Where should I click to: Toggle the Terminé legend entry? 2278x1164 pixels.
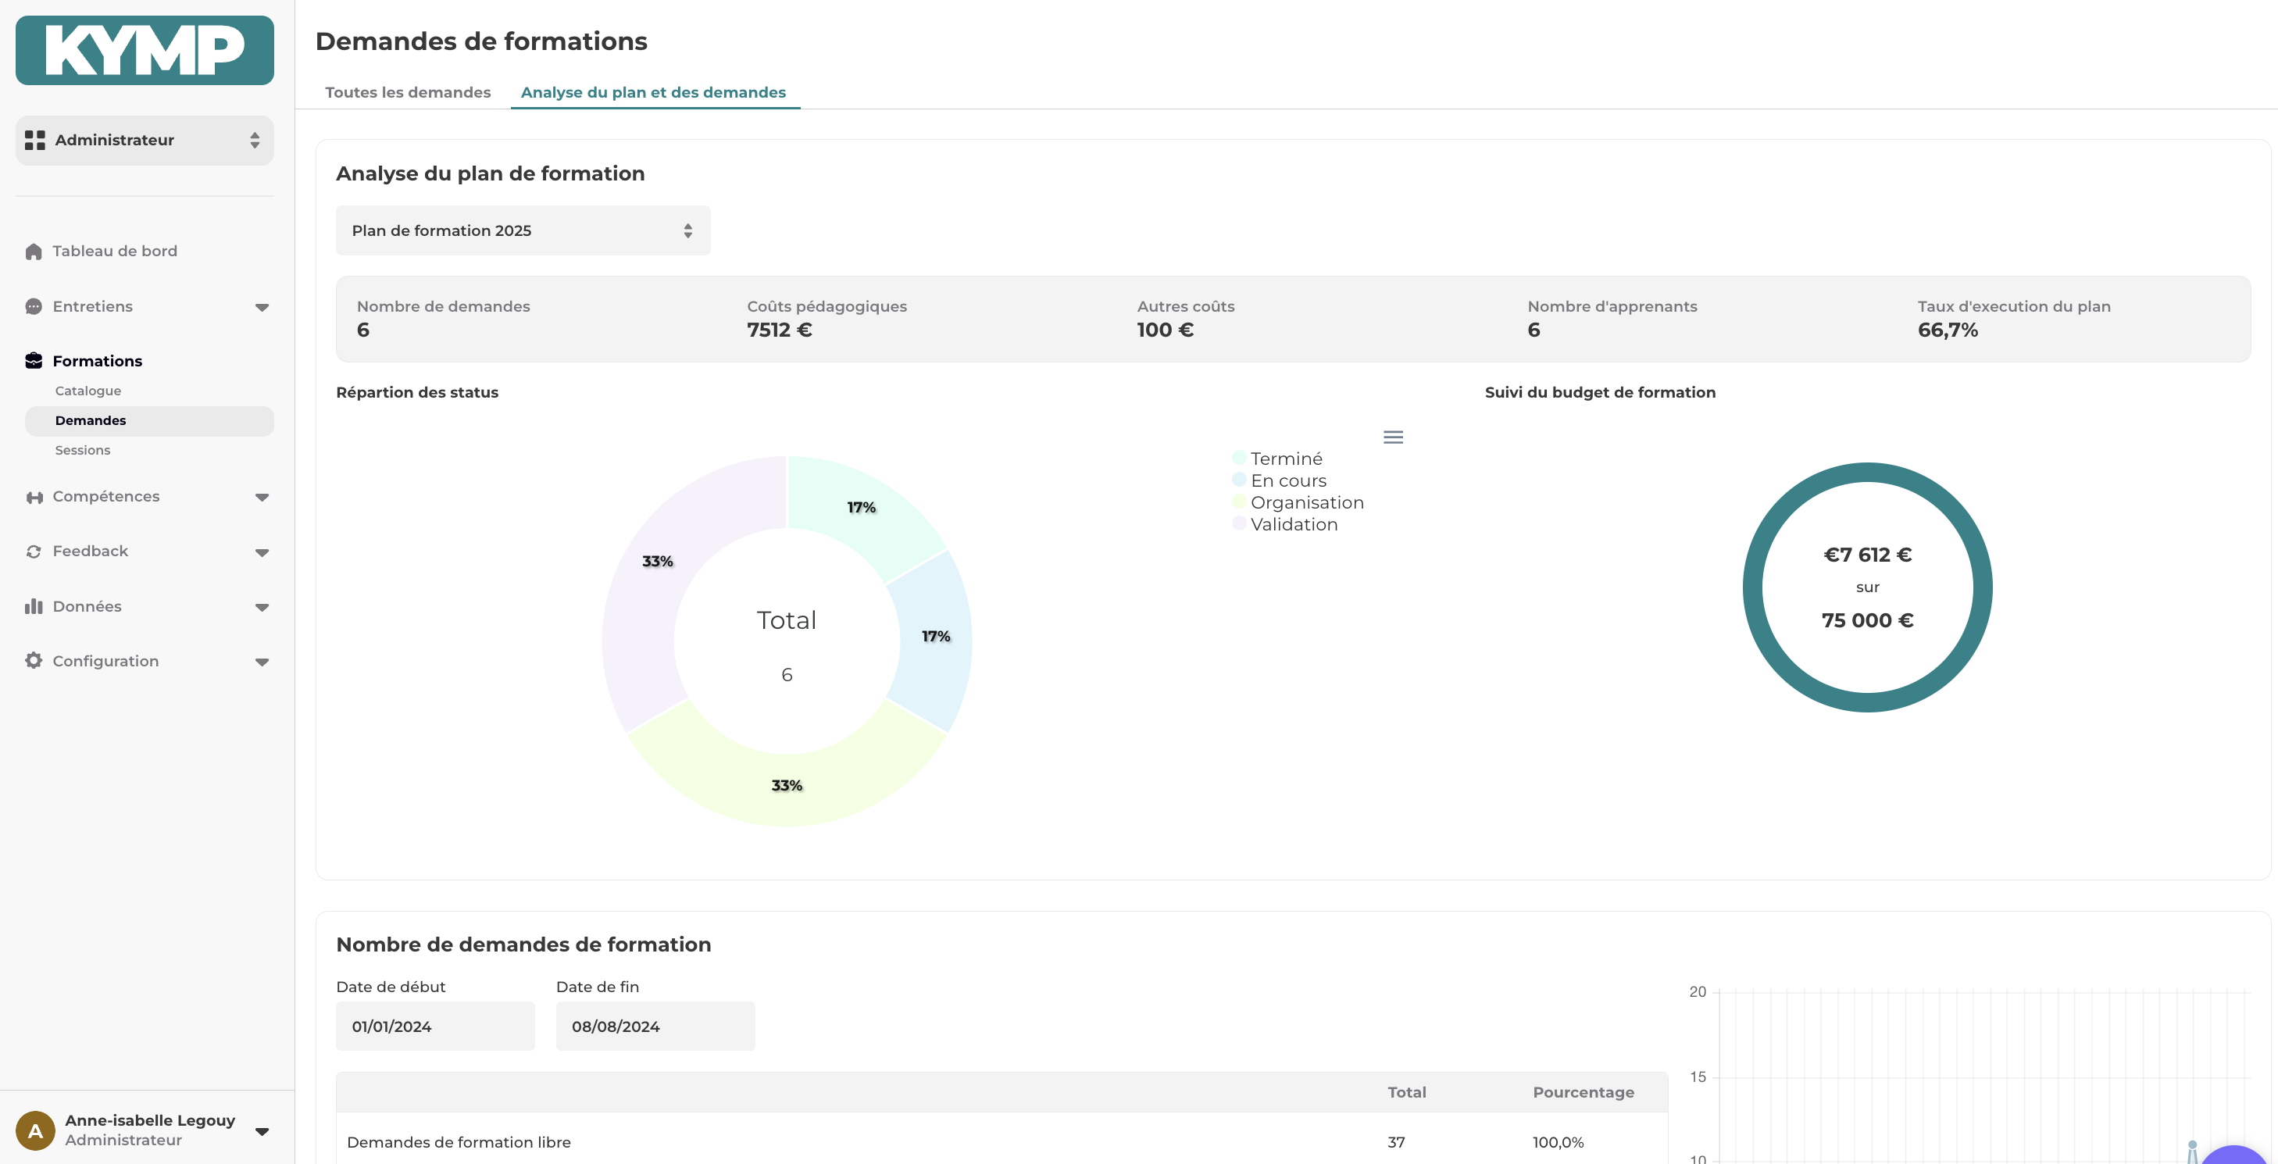(1285, 458)
